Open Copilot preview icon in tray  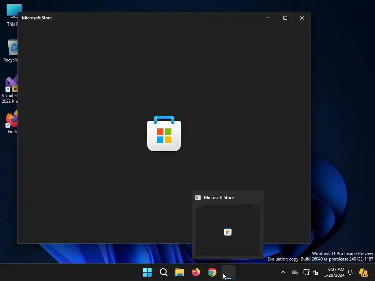click(364, 272)
